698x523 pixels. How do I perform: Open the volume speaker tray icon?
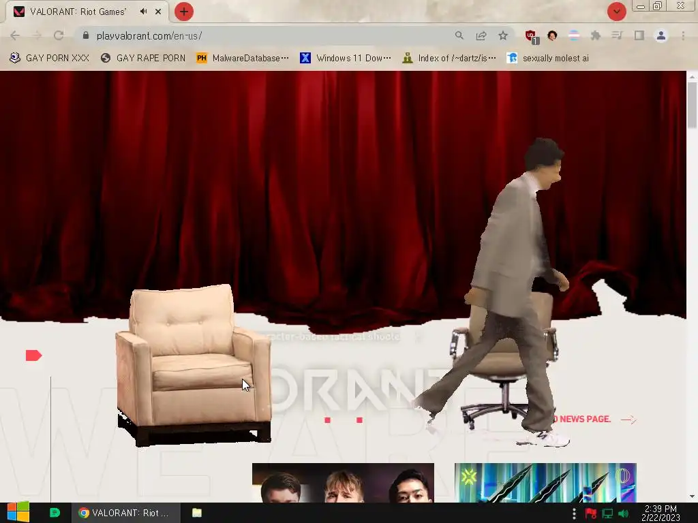pyautogui.click(x=623, y=513)
